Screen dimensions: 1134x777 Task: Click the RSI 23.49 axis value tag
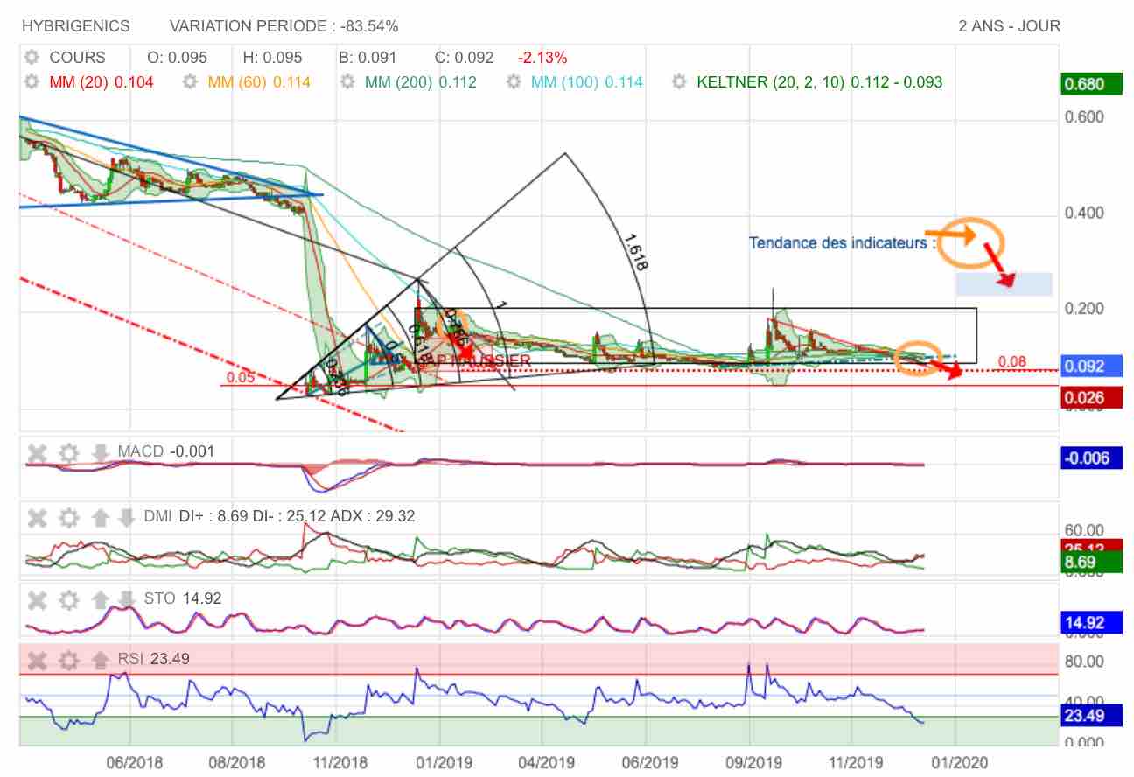[x=1091, y=717]
